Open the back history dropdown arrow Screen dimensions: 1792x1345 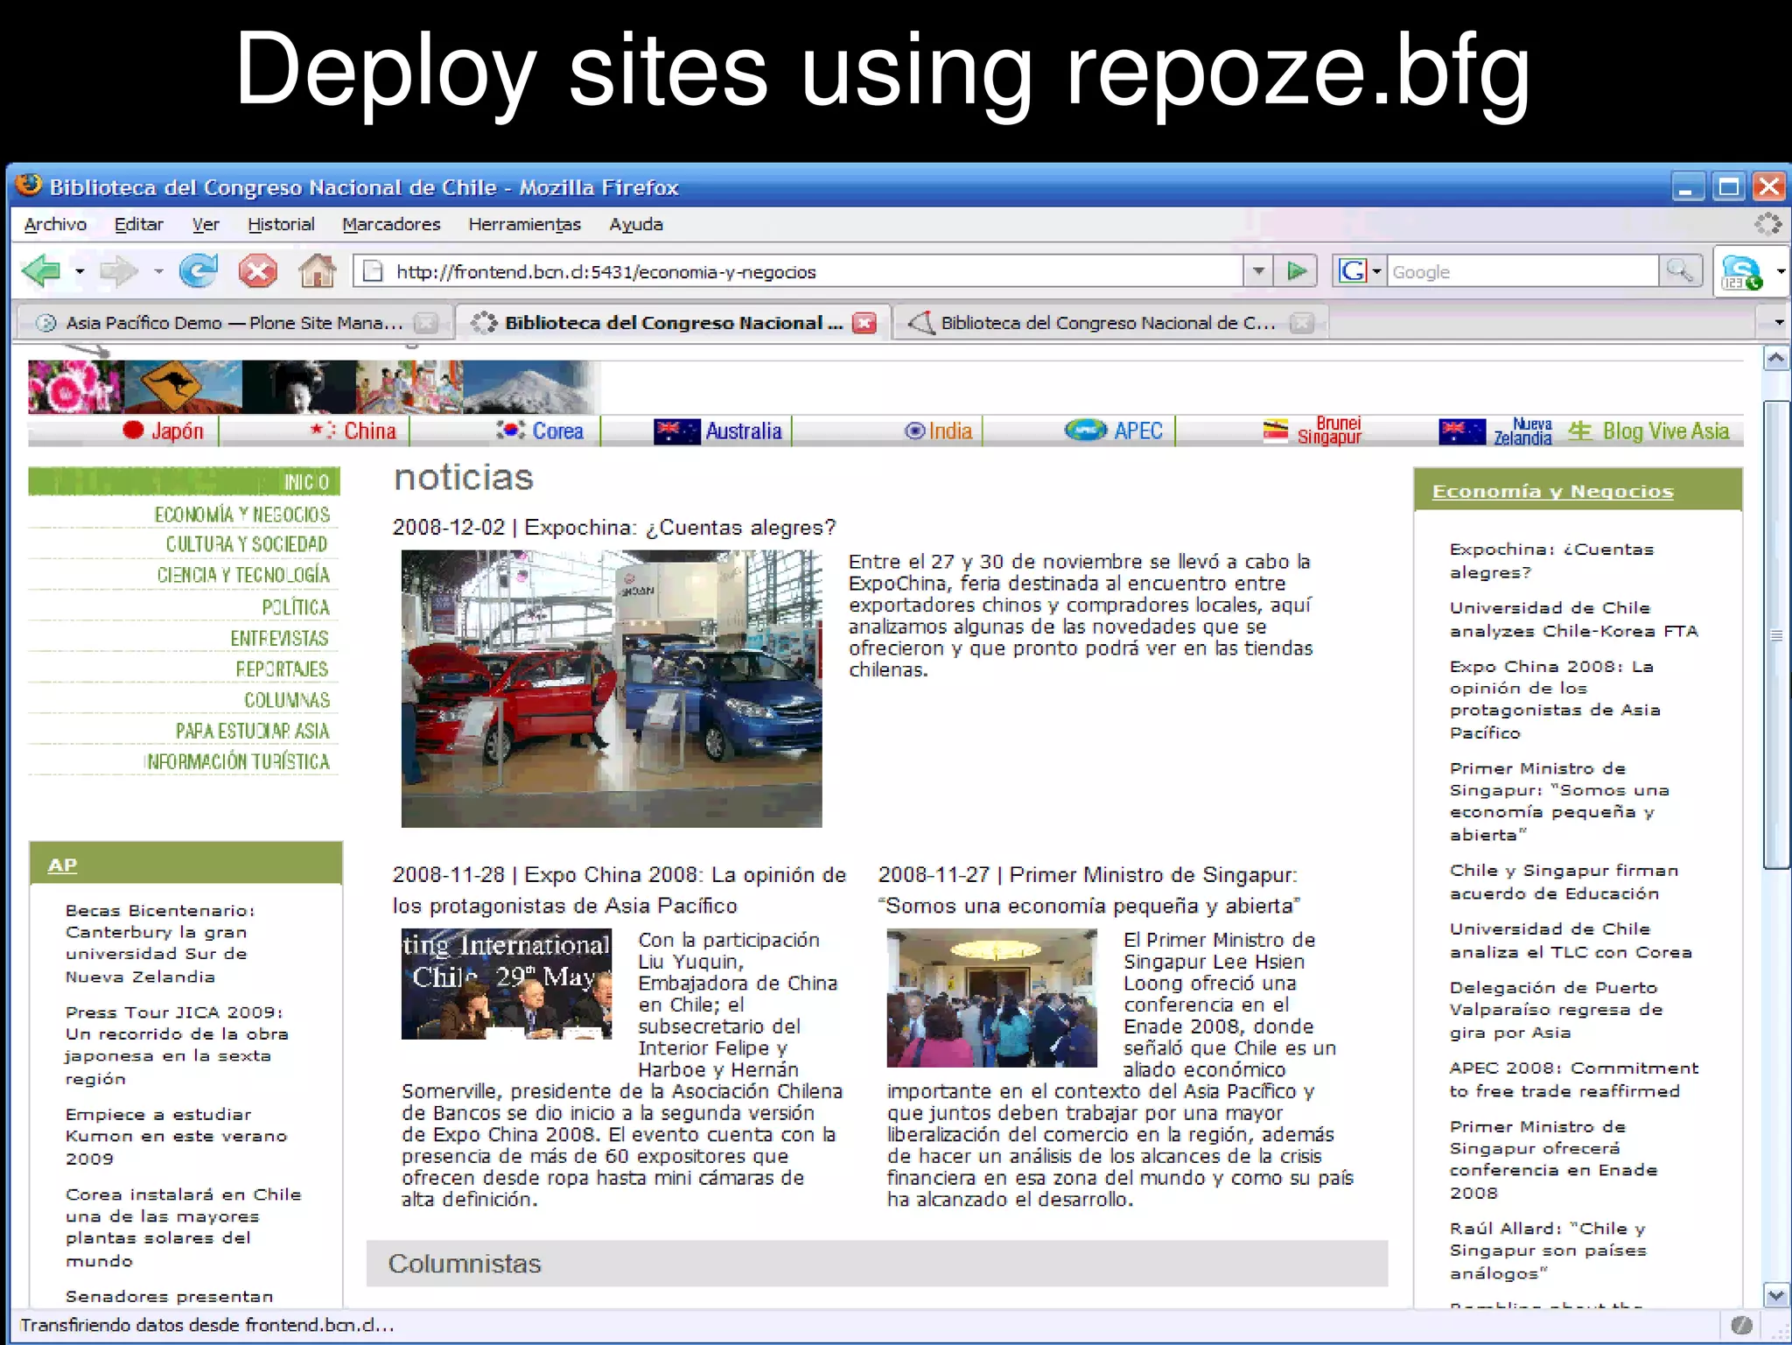[x=80, y=271]
